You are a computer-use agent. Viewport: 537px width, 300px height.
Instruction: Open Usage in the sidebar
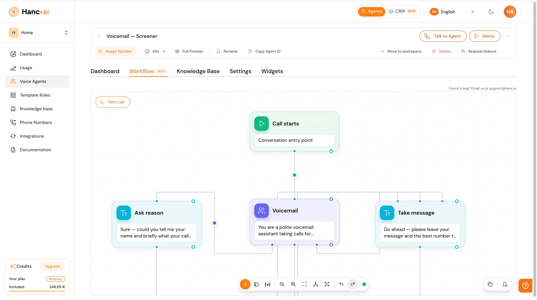[37, 68]
